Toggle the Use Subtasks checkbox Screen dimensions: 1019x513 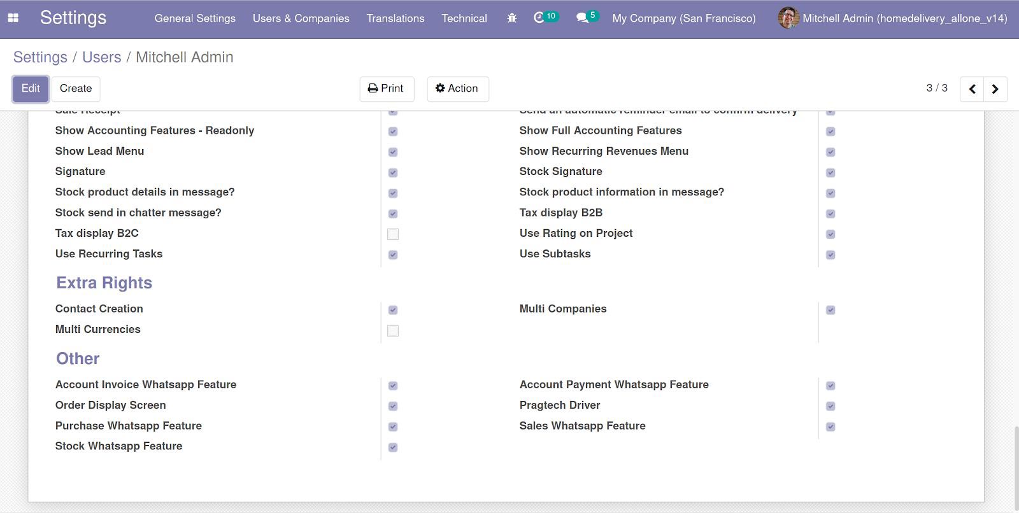[830, 255]
